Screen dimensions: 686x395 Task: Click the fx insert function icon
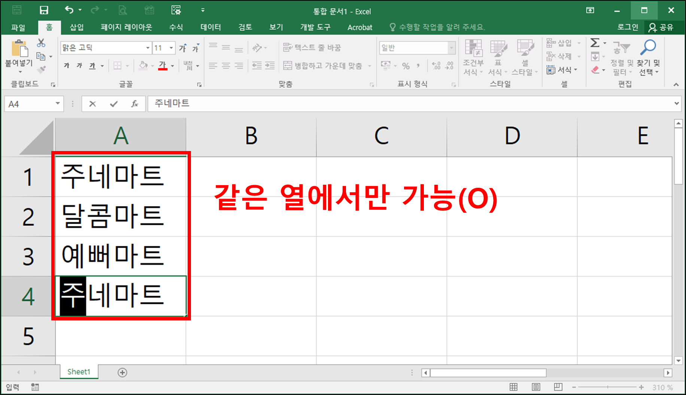135,104
